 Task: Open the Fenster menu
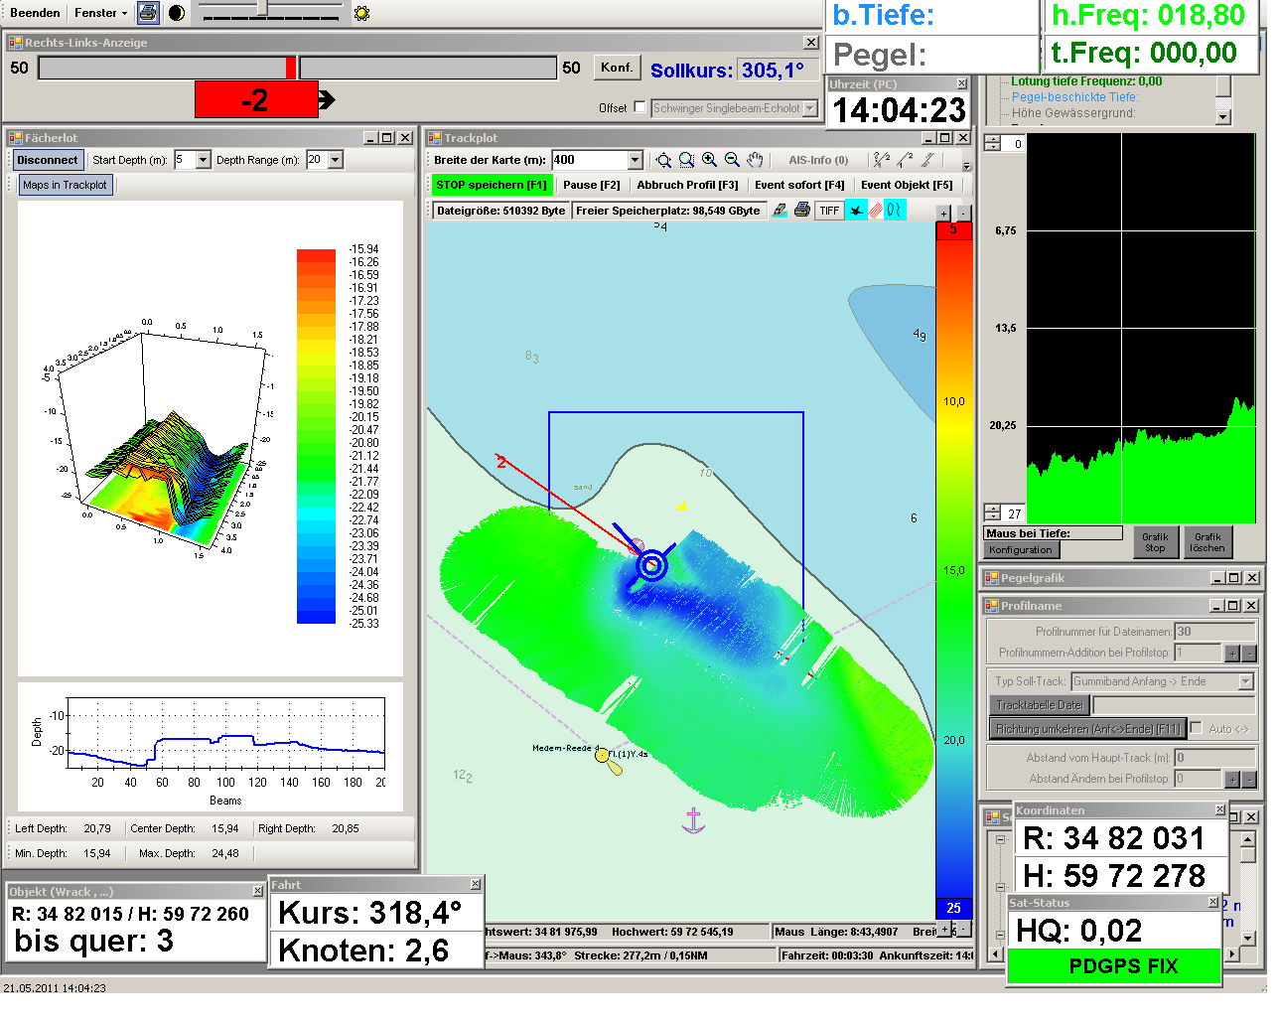(101, 13)
